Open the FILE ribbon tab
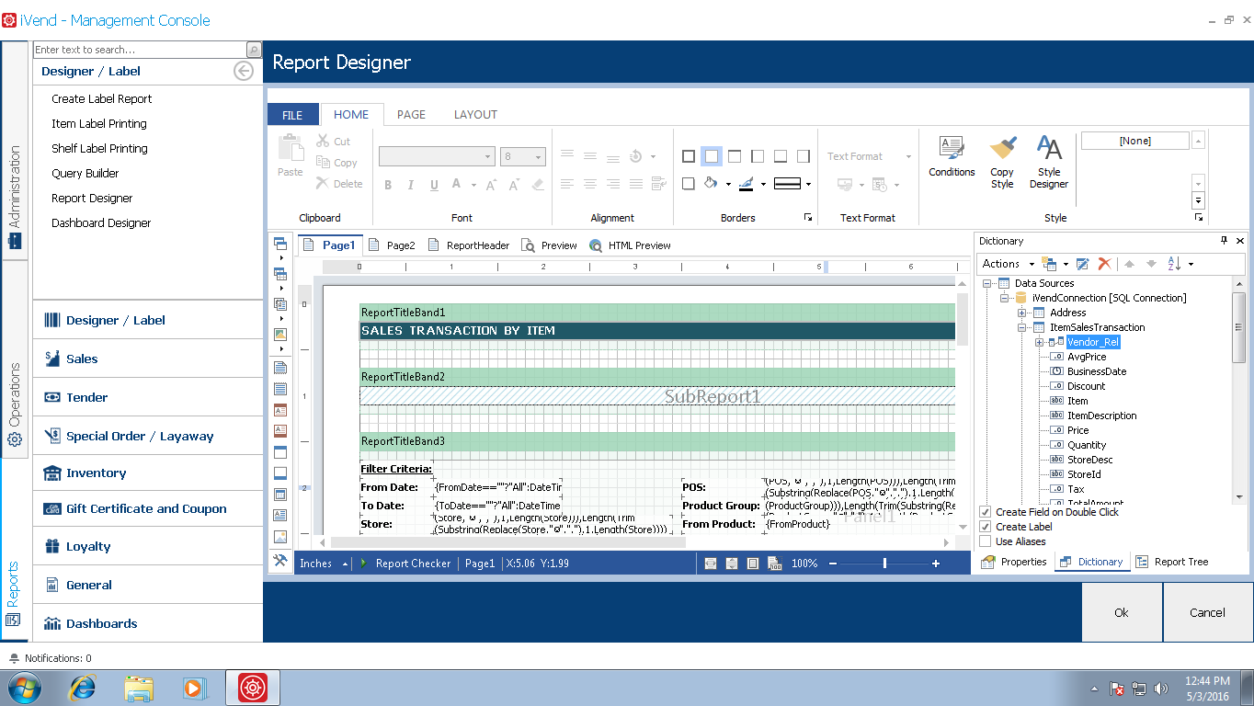This screenshot has height=706, width=1254. click(x=292, y=115)
